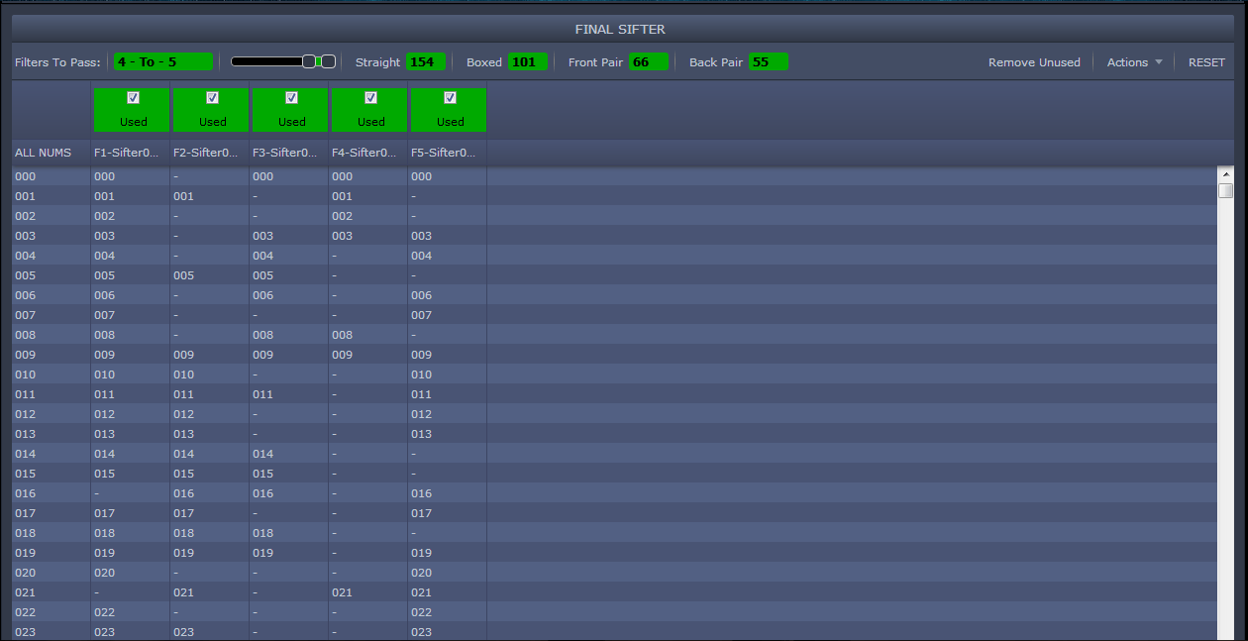Click the right handle of the filters slider
This screenshot has width=1248, height=641.
[328, 61]
